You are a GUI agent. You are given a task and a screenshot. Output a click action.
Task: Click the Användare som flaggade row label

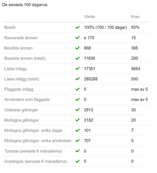[27, 100]
